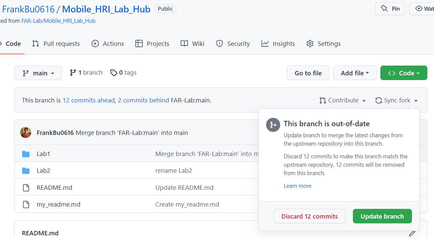Open the Contribute dropdown

343,100
